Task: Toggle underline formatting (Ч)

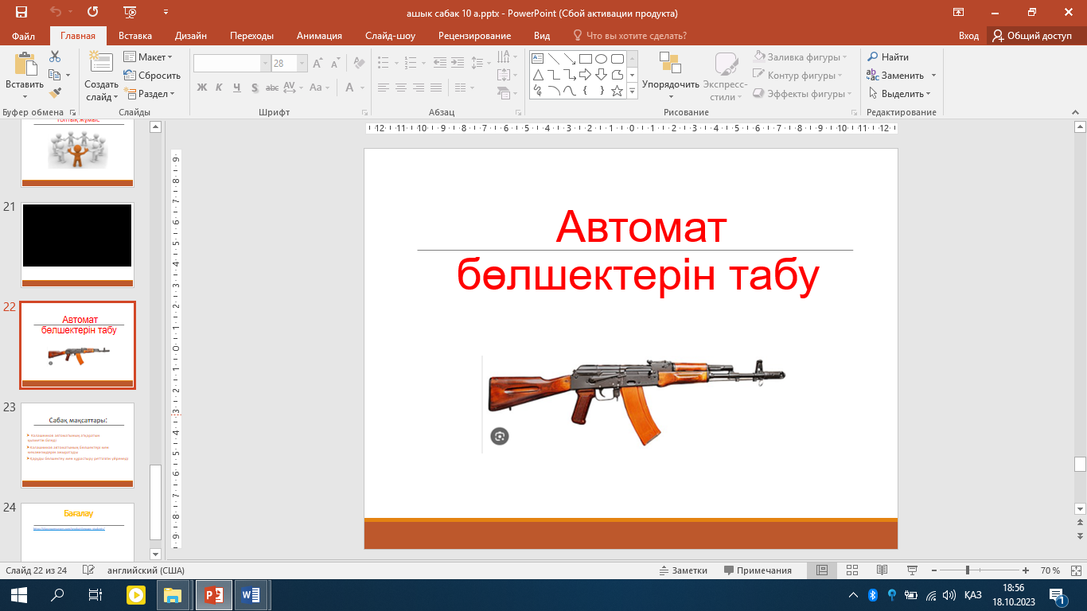Action: coord(238,88)
